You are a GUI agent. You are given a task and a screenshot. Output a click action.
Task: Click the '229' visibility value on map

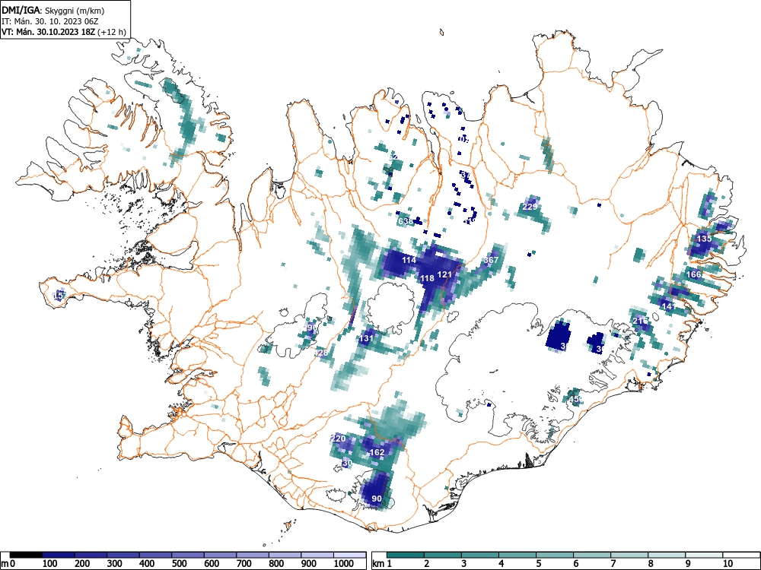coord(530,207)
